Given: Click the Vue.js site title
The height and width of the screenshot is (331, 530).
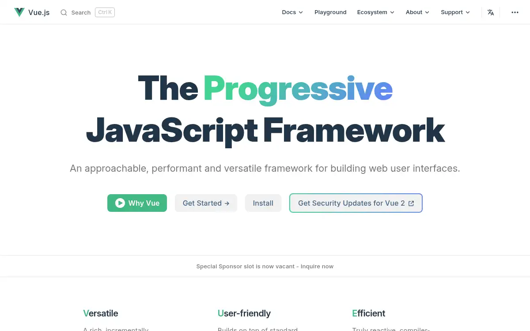Looking at the screenshot, I should [39, 12].
